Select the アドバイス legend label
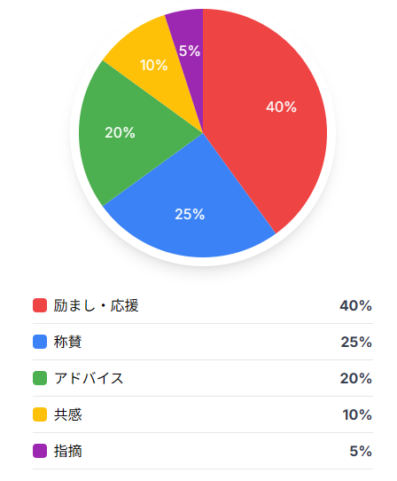Viewport: 397px width, 481px height. point(89,378)
